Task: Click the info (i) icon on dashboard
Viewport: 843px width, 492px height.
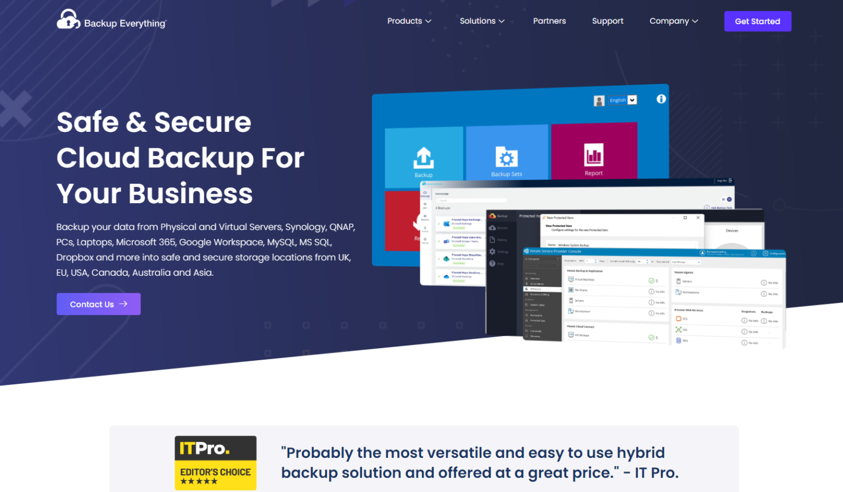Action: click(661, 99)
